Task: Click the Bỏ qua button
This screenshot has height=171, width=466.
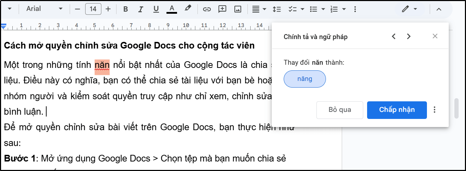Action: 340,110
